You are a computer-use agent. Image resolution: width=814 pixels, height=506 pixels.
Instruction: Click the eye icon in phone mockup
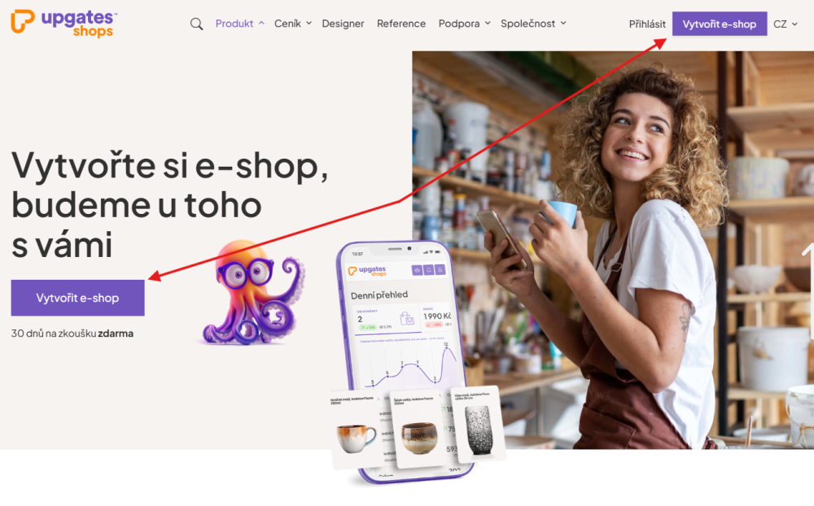(417, 270)
